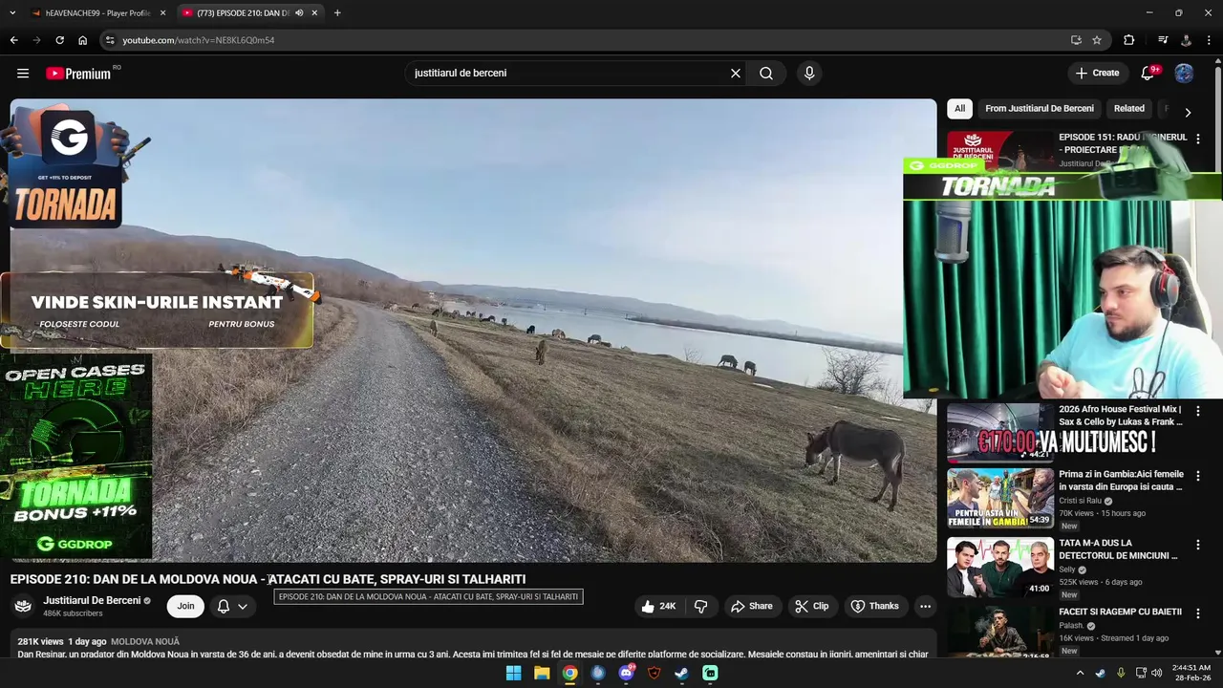This screenshot has width=1223, height=688.
Task: Open taskbar clock showing 2:44:51 AM
Action: pos(1191,673)
